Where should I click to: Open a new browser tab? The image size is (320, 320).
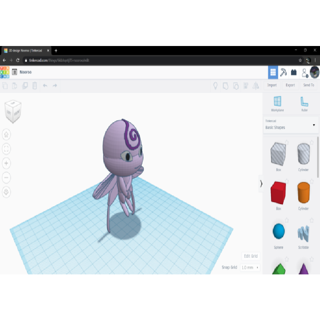click(x=56, y=51)
